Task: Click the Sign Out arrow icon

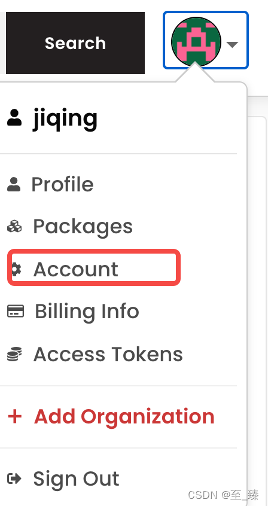Action: (14, 478)
